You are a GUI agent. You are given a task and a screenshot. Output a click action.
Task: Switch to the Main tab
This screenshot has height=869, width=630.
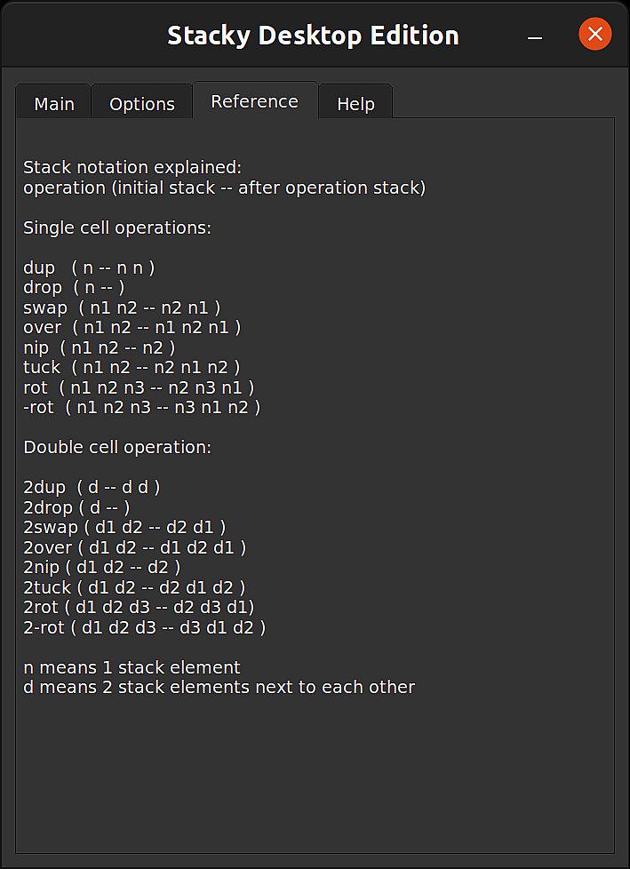point(54,104)
